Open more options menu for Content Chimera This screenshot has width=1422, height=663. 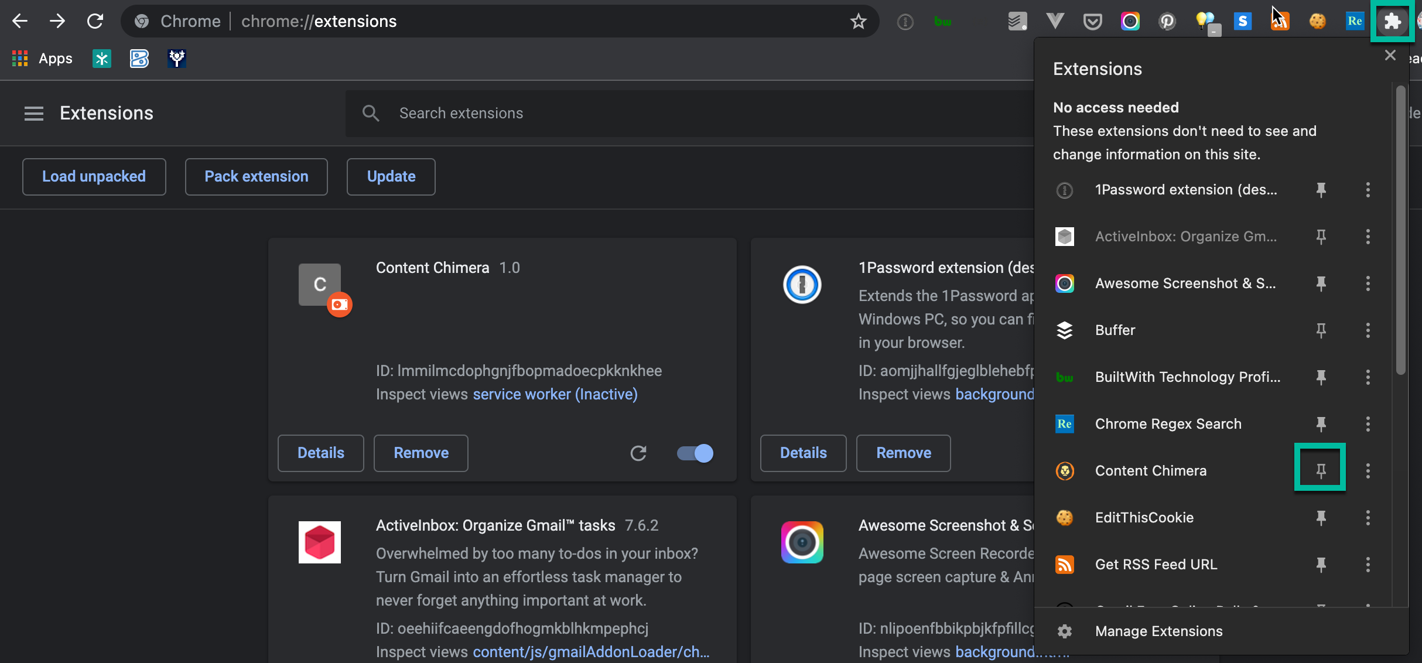[1368, 471]
